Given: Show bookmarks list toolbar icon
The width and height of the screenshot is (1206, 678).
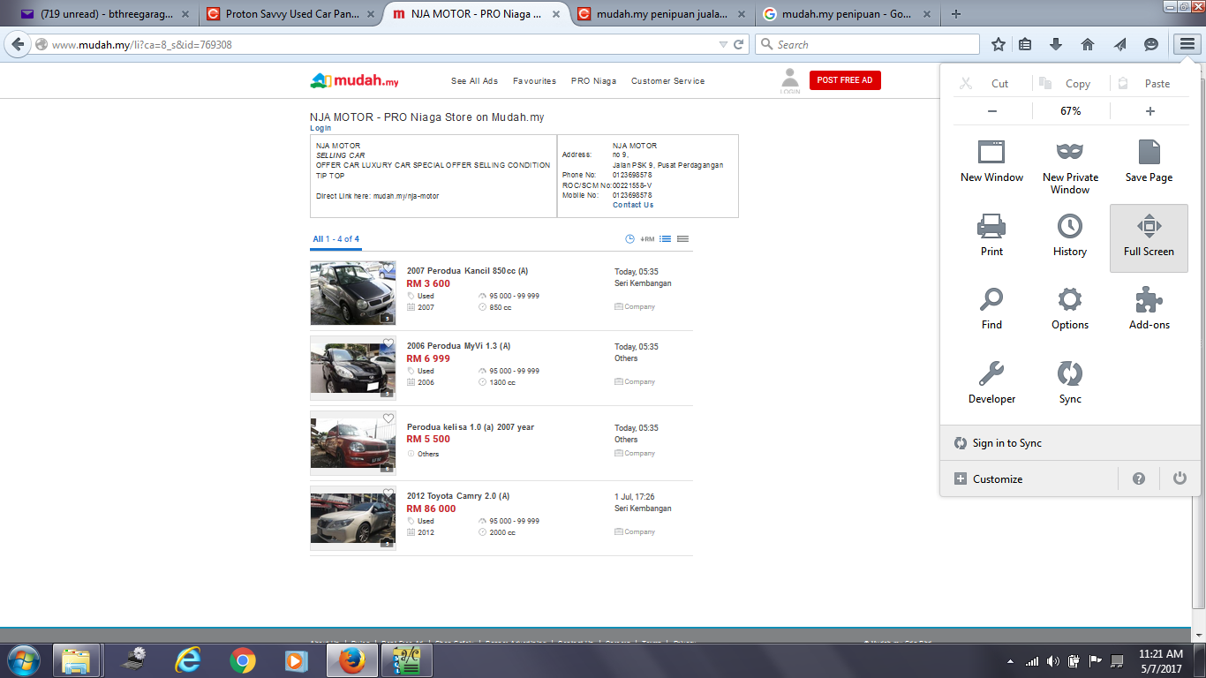Looking at the screenshot, I should click(x=1025, y=44).
